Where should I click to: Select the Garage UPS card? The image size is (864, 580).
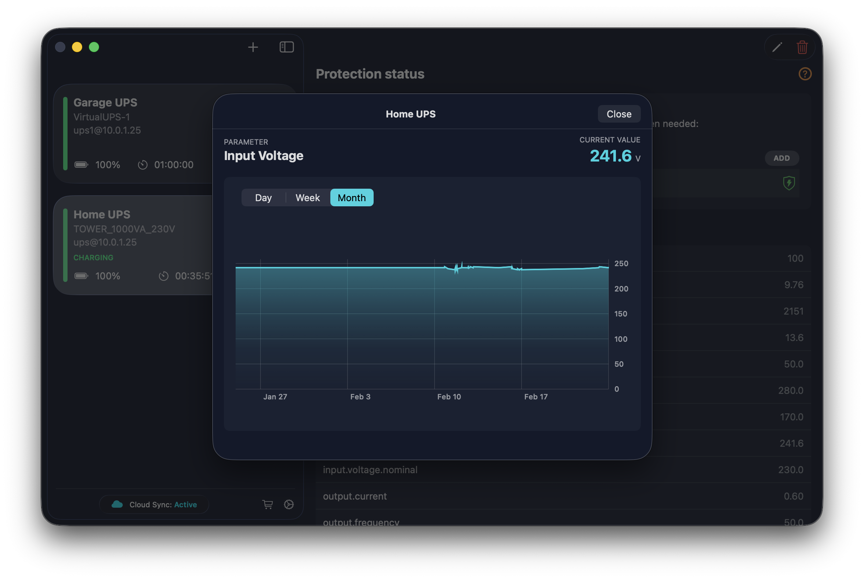tap(133, 133)
